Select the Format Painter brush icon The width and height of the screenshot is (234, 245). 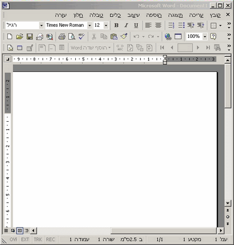[x=124, y=36]
